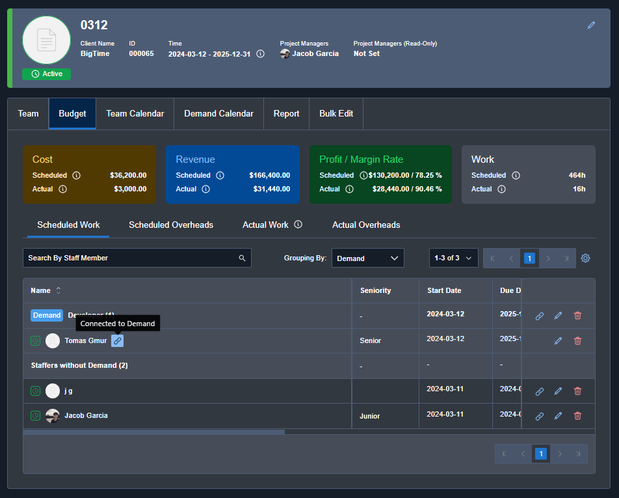Switch to the Team Calendar tab
This screenshot has width=619, height=498.
135,114
